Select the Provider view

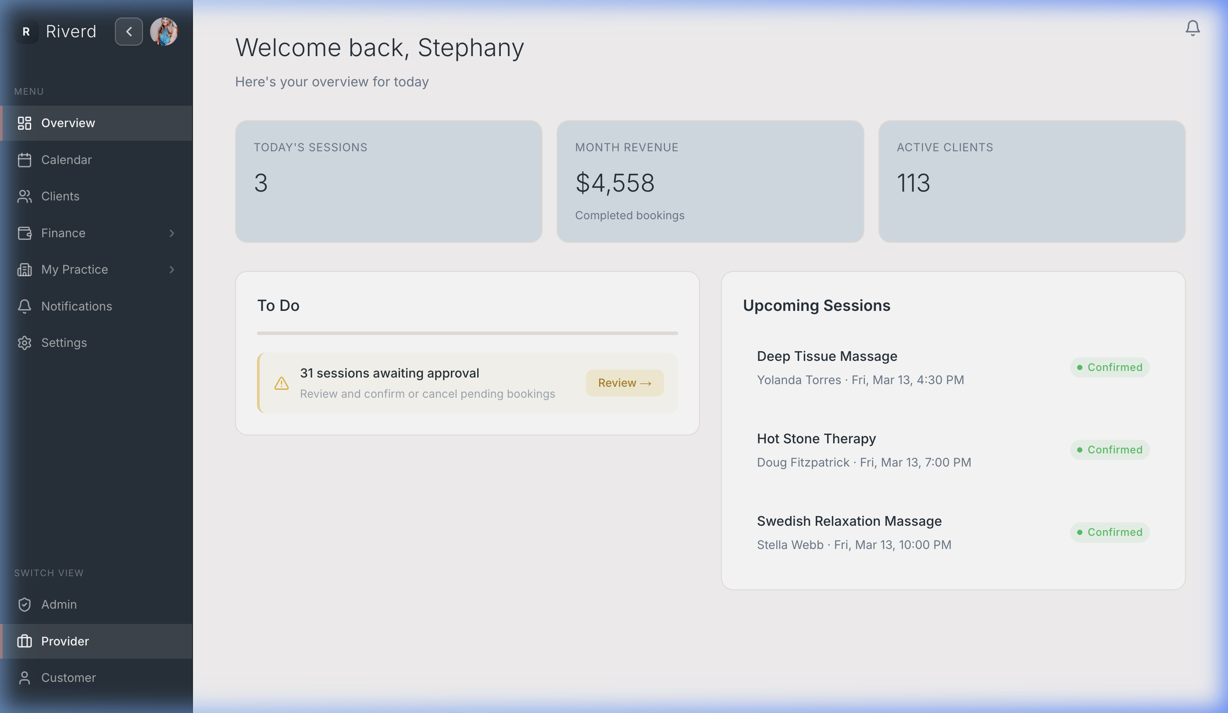[x=65, y=641]
